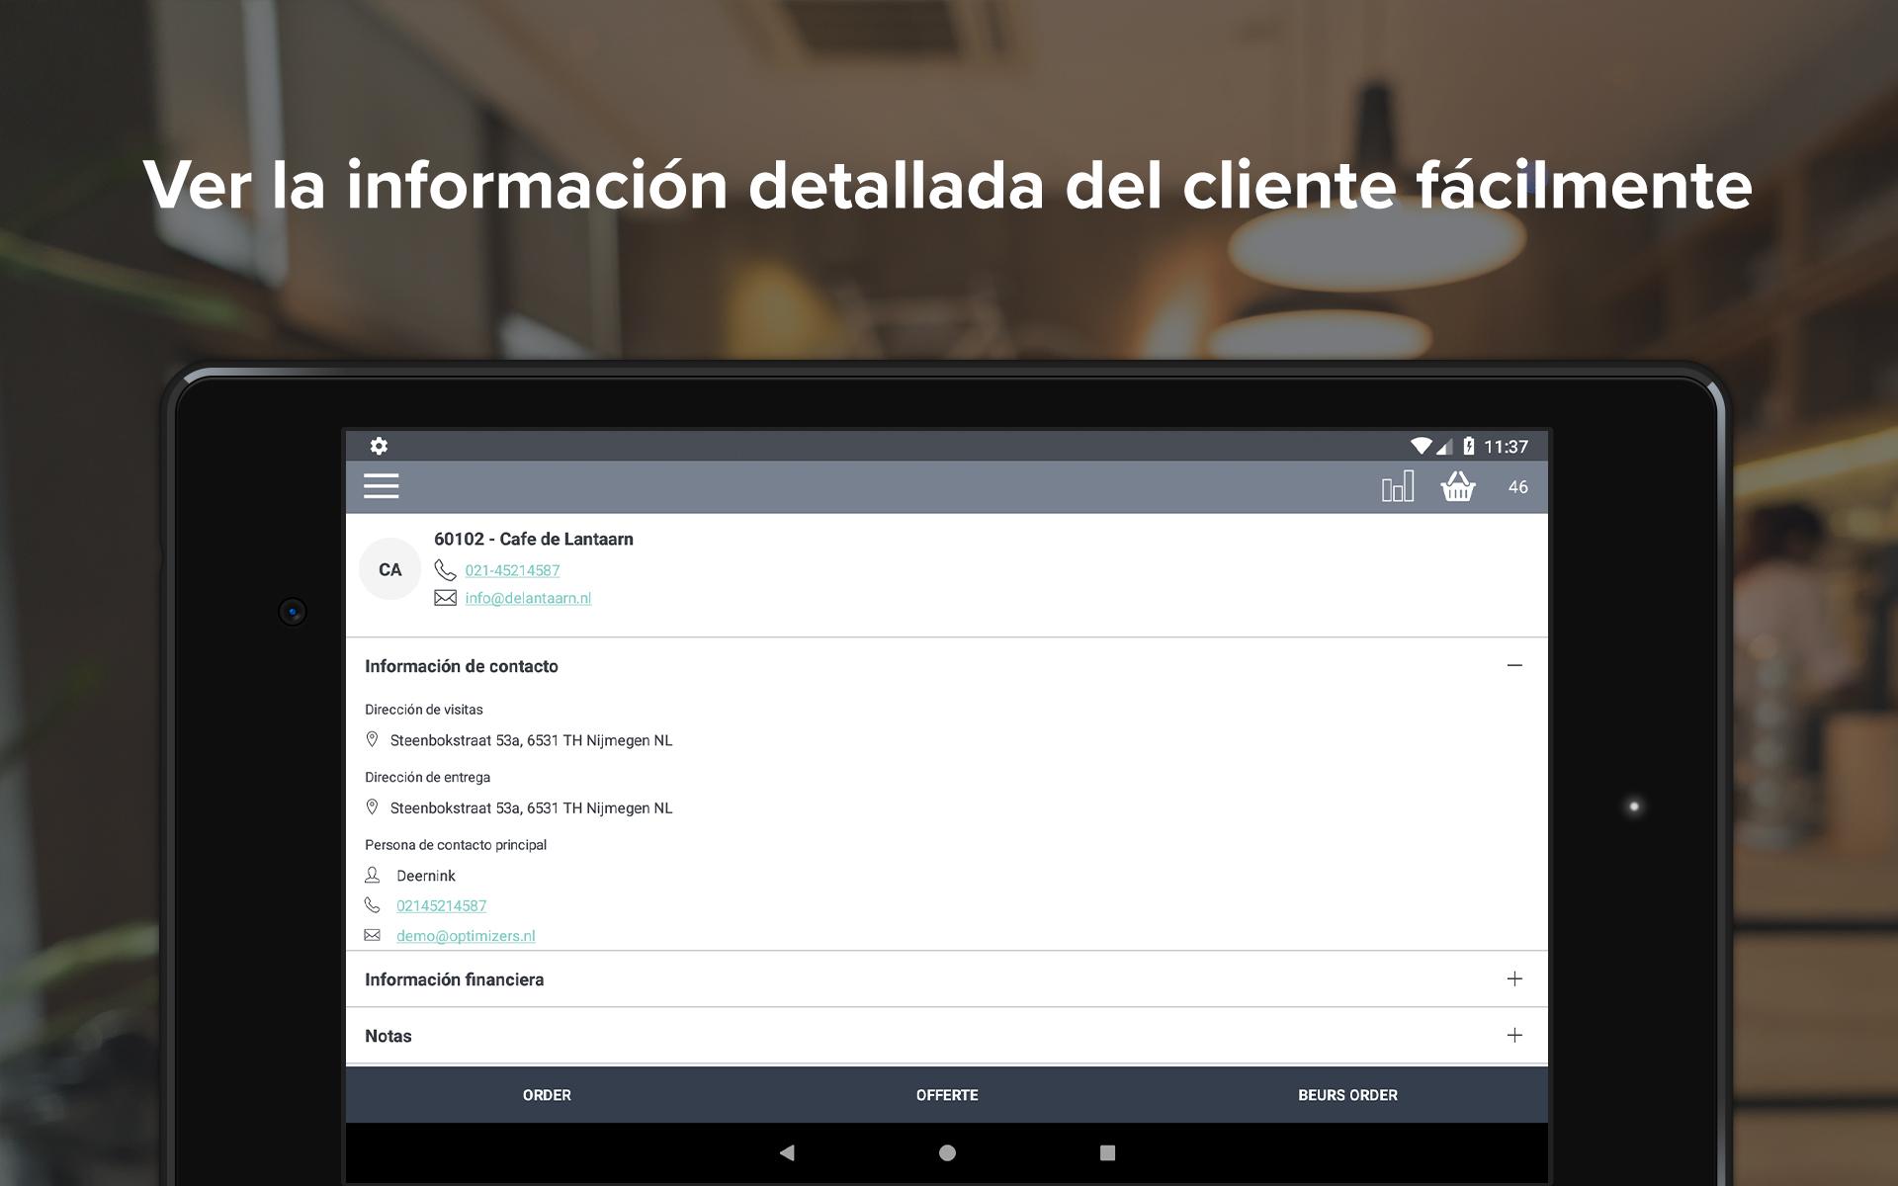Email demo@optimizers.nl
Viewport: 1898px width, 1186px height.
(x=466, y=936)
